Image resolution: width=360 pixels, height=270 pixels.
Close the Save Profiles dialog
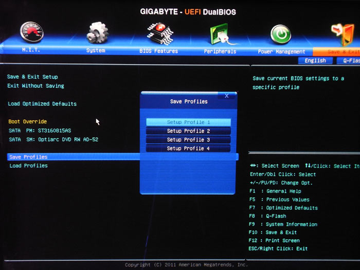[x=227, y=96]
